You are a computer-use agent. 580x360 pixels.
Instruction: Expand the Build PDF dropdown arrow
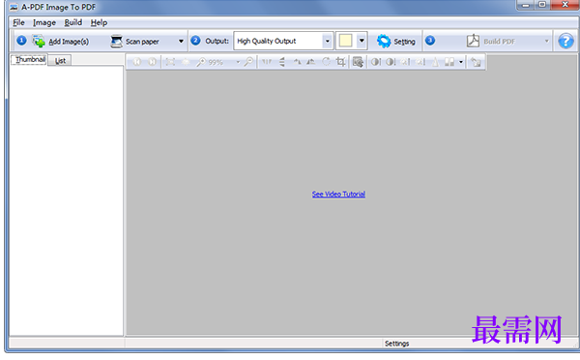(x=547, y=41)
